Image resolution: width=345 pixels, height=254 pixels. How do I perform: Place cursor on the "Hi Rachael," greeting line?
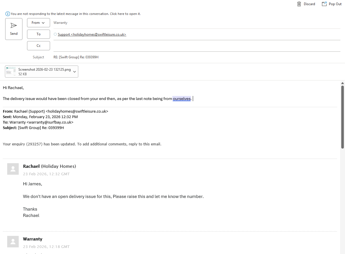click(x=13, y=88)
